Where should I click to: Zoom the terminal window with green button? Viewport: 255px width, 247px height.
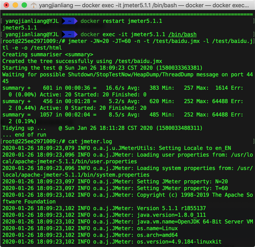click(24, 5)
